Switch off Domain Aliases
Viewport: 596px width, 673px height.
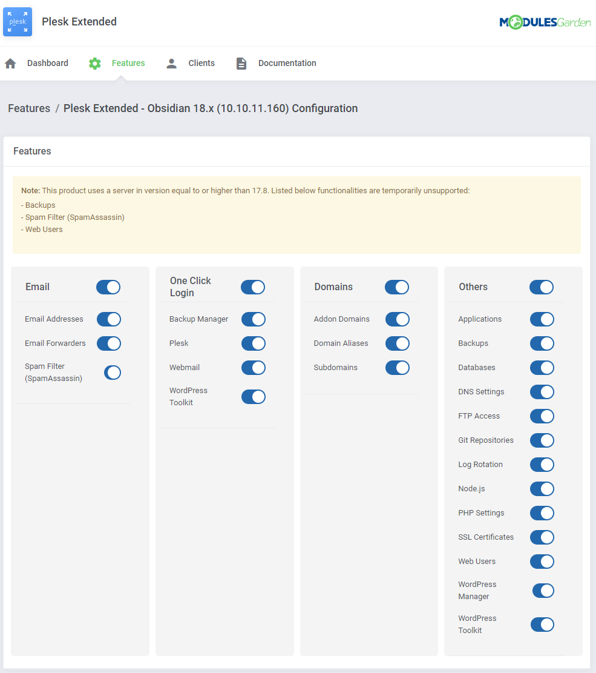[x=398, y=343]
